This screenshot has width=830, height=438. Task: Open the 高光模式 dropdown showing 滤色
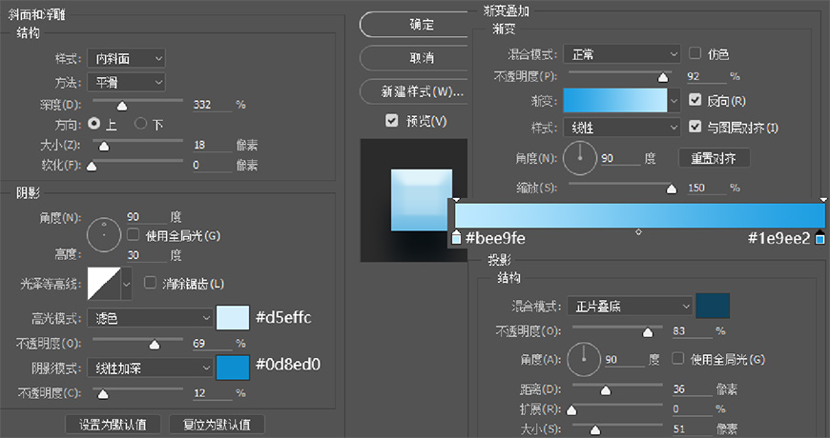(x=150, y=318)
